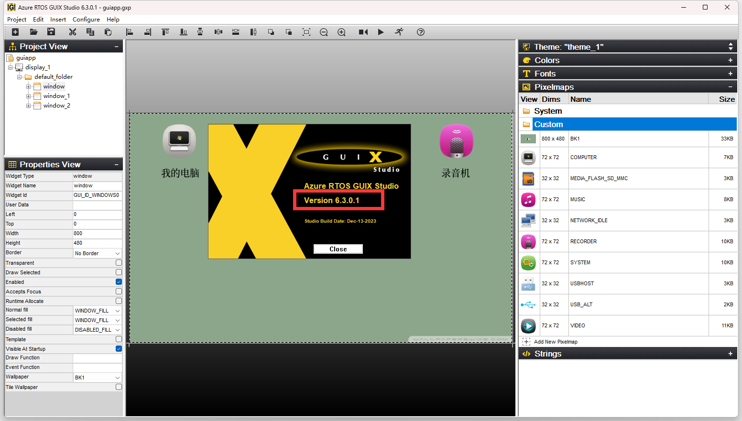
Task: Expand the Strings panel
Action: [x=730, y=354]
